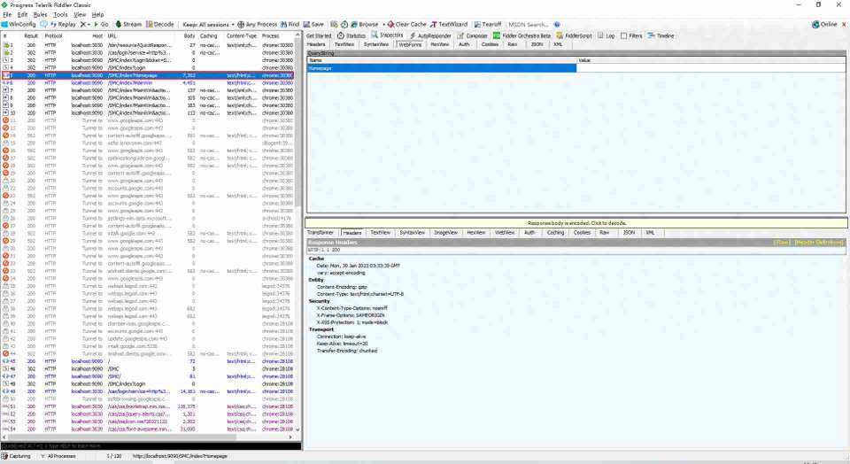Screen dimensions: 850x464
Task: Open the Remove sessions X dropdown
Action: (85, 25)
